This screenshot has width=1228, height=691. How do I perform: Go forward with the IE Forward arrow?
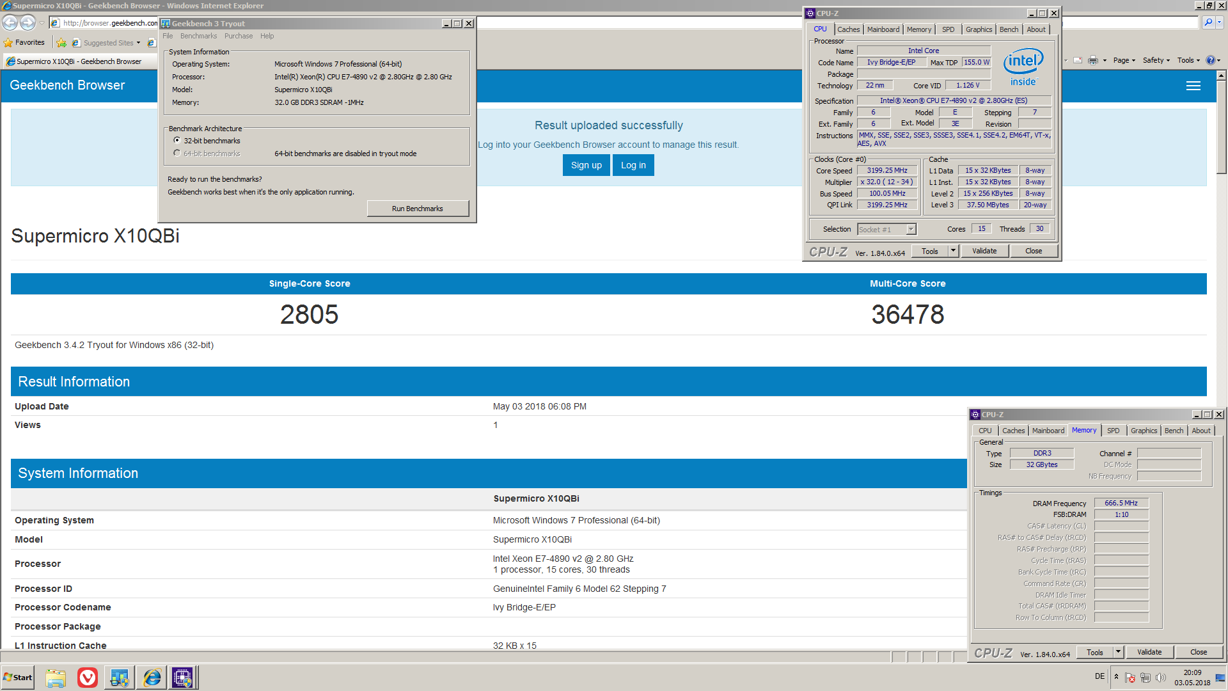coord(28,23)
